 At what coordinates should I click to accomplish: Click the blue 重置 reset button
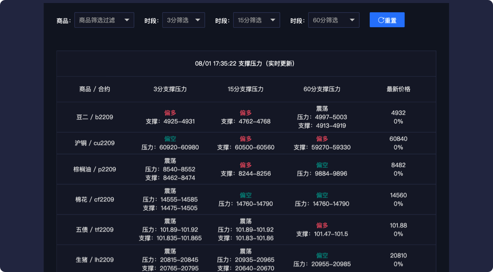[387, 20]
